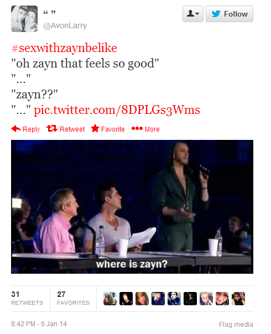The image size is (271, 334).
Task: Click Flag media link
Action: (x=236, y=325)
